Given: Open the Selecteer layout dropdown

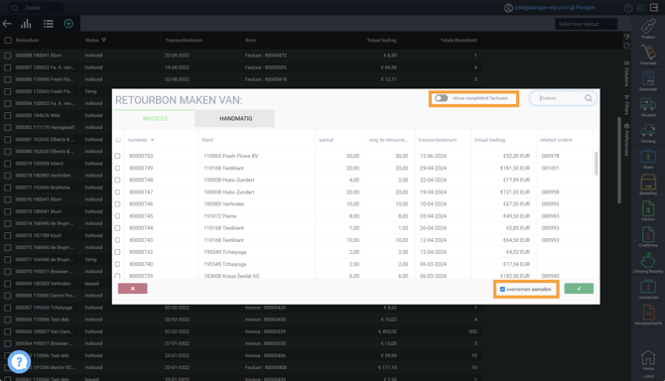Looking at the screenshot, I should (x=586, y=24).
